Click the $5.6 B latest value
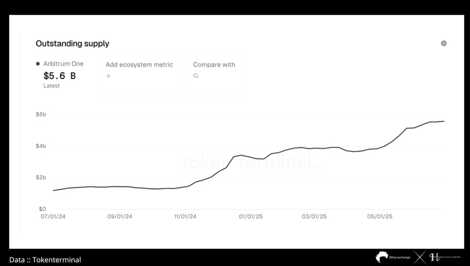 [x=60, y=76]
